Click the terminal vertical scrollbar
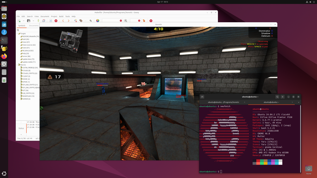 (300, 139)
